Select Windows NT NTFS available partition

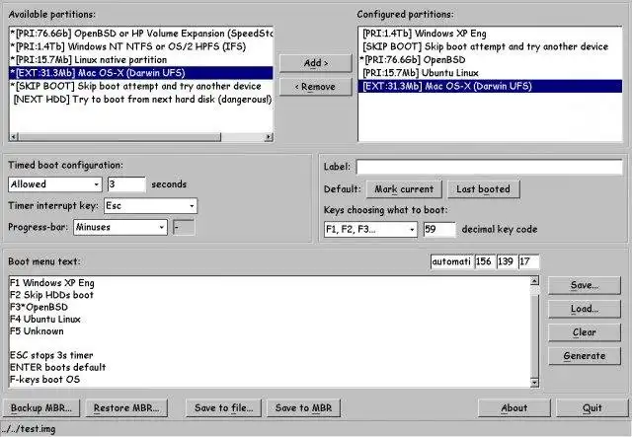pyautogui.click(x=141, y=46)
